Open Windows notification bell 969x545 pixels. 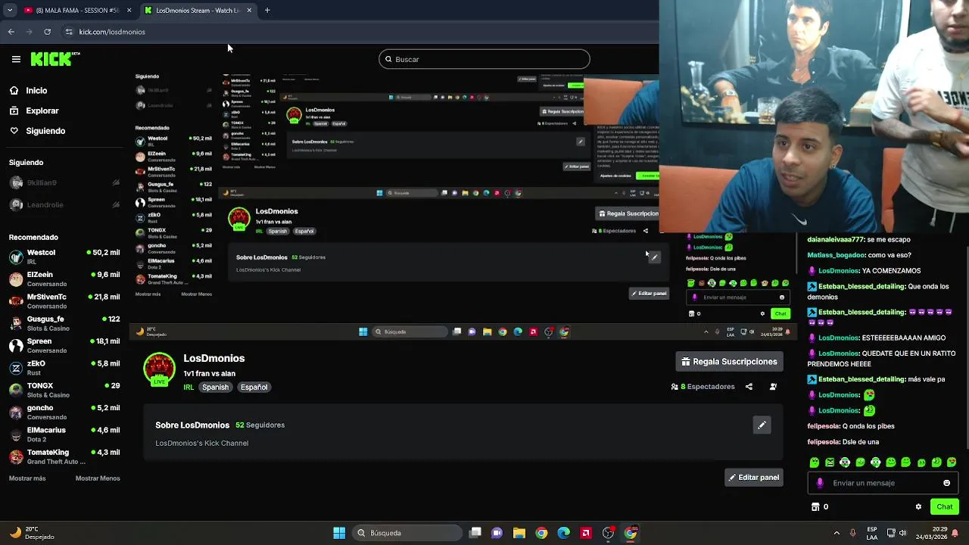(x=955, y=533)
